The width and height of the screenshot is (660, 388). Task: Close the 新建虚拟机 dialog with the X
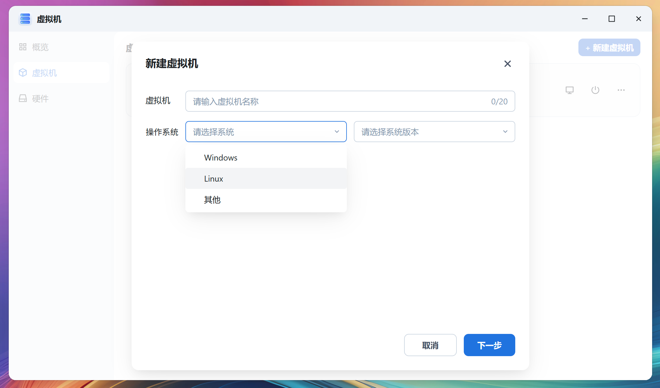507,64
